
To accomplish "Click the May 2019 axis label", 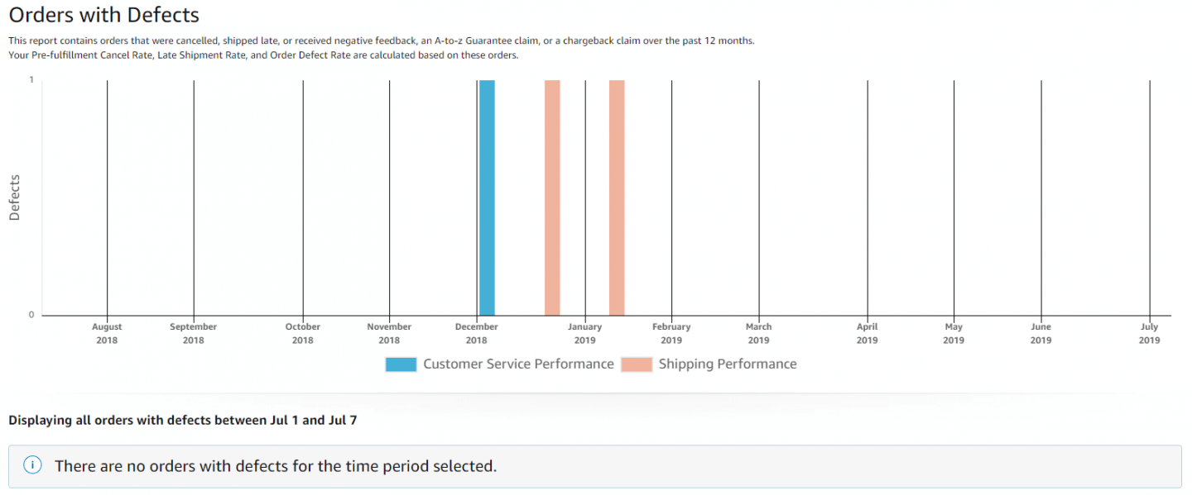I will point(954,333).
